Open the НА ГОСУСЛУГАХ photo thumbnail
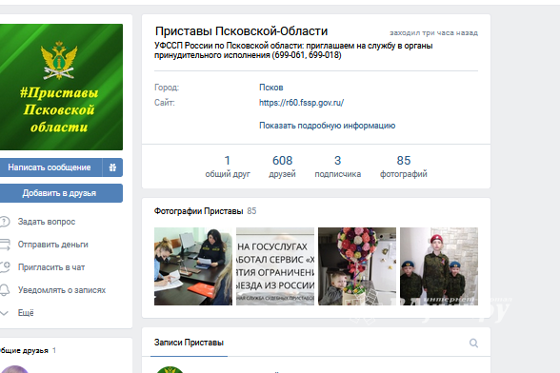 pyautogui.click(x=275, y=266)
